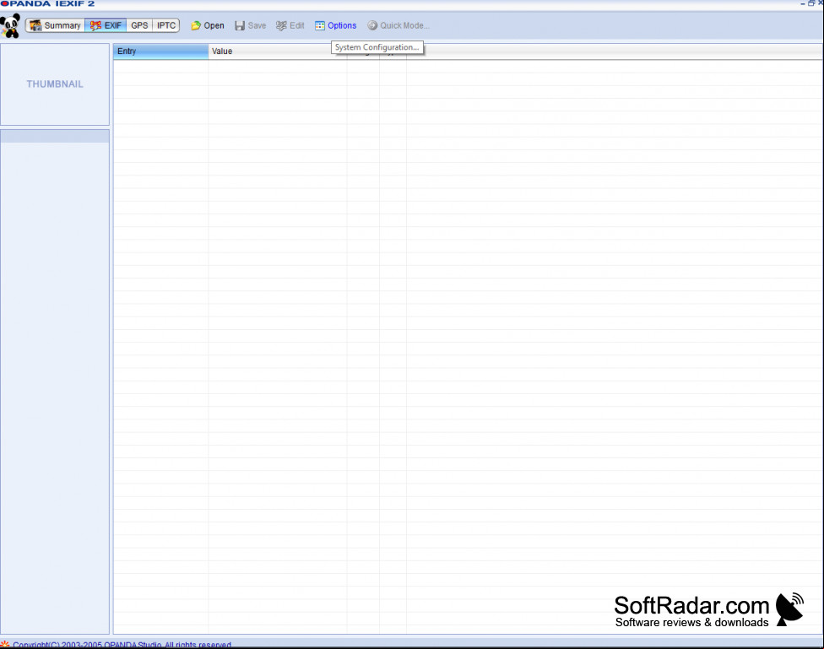This screenshot has width=824, height=649.
Task: Click the status bar flower icon
Action: pos(5,644)
